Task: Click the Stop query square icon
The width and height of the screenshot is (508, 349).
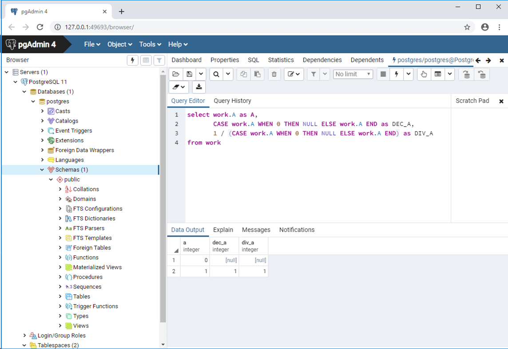Action: pos(383,74)
